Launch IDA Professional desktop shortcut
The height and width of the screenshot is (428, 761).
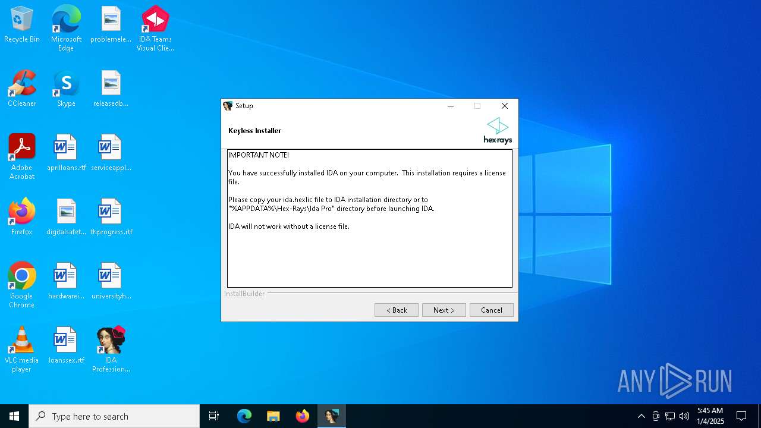(111, 350)
